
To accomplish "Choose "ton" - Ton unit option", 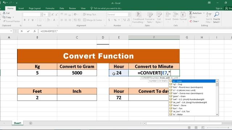I will coord(192,108).
